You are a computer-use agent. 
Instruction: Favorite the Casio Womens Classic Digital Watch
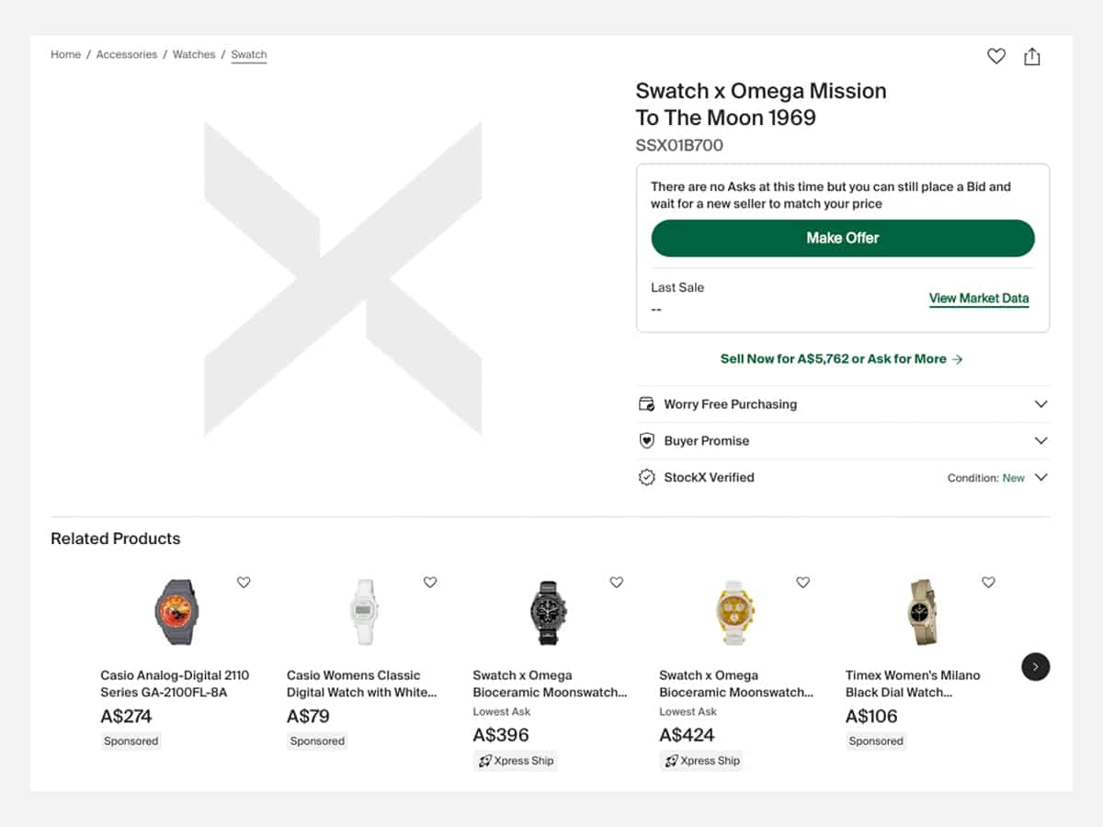[430, 582]
